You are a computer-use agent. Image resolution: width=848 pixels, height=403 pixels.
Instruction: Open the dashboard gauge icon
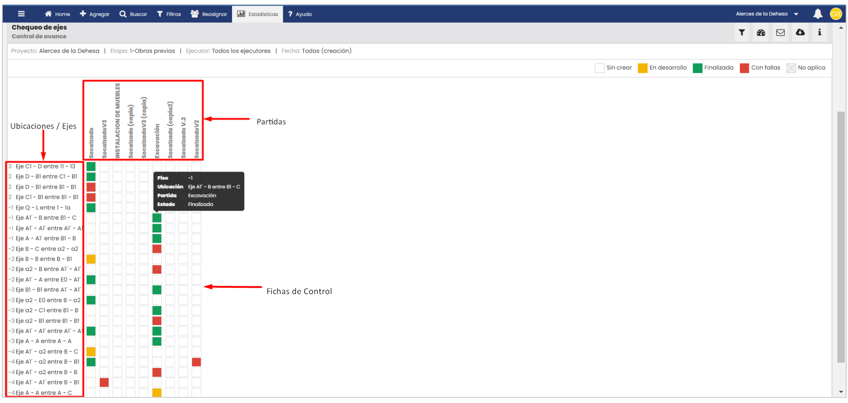click(x=761, y=33)
